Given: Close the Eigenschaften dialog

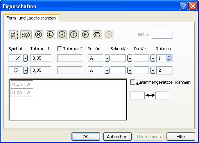Looking at the screenshot, I should coord(193,6).
